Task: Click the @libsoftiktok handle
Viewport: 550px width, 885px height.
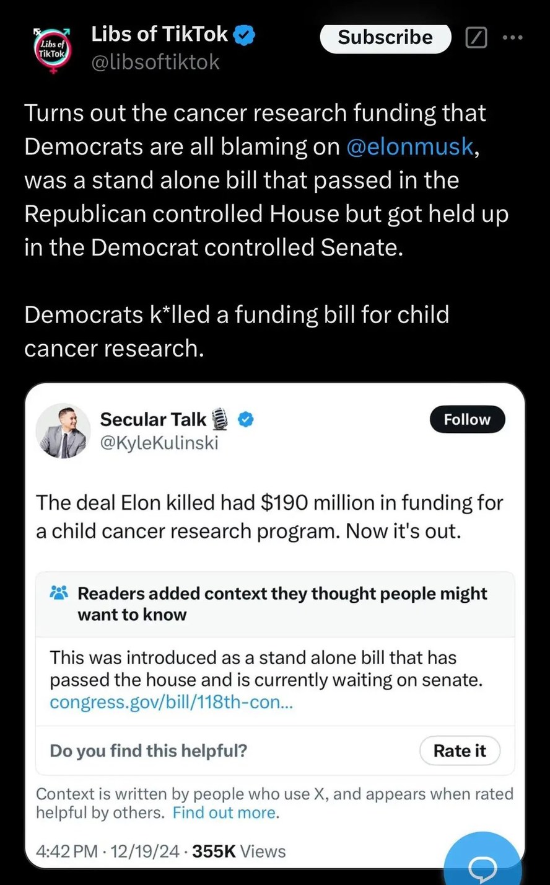Action: [x=155, y=62]
